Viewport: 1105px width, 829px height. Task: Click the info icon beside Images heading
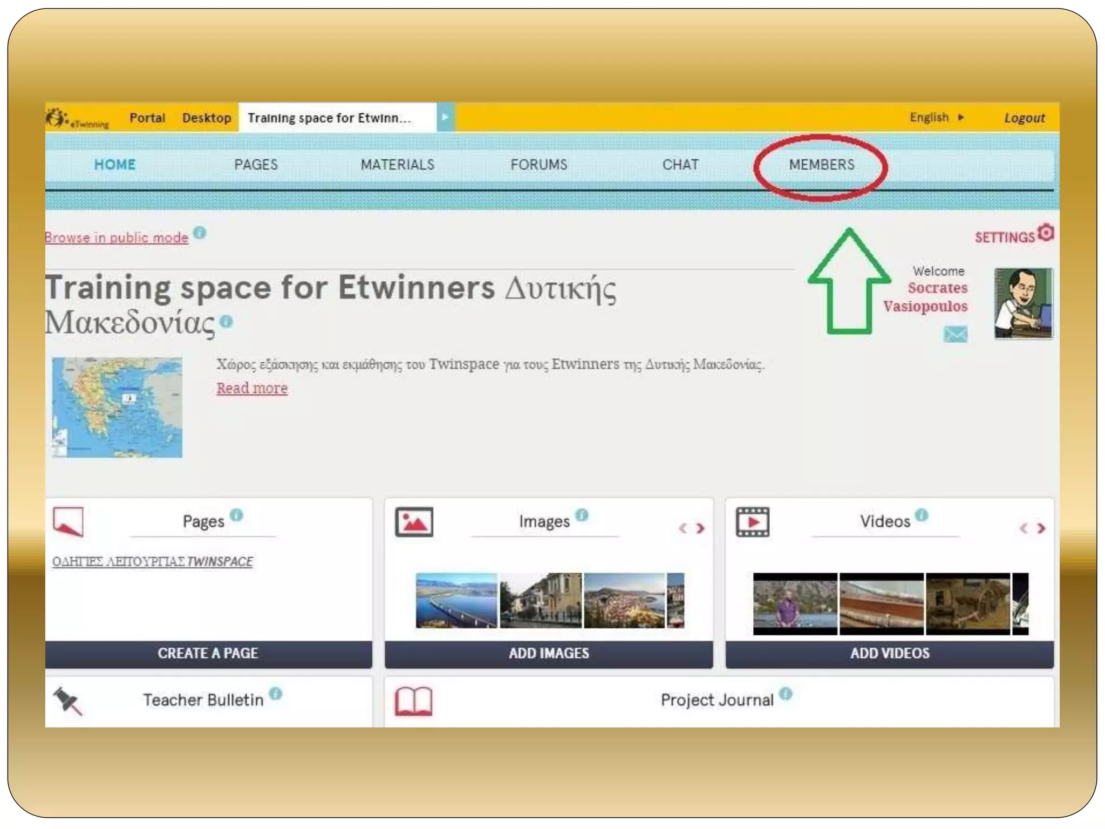coord(582,515)
